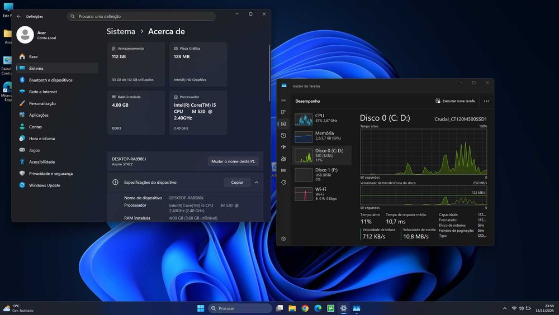This screenshot has width=559, height=315.
Task: Collapse Especificações do dispositivo section
Action: pyautogui.click(x=257, y=183)
